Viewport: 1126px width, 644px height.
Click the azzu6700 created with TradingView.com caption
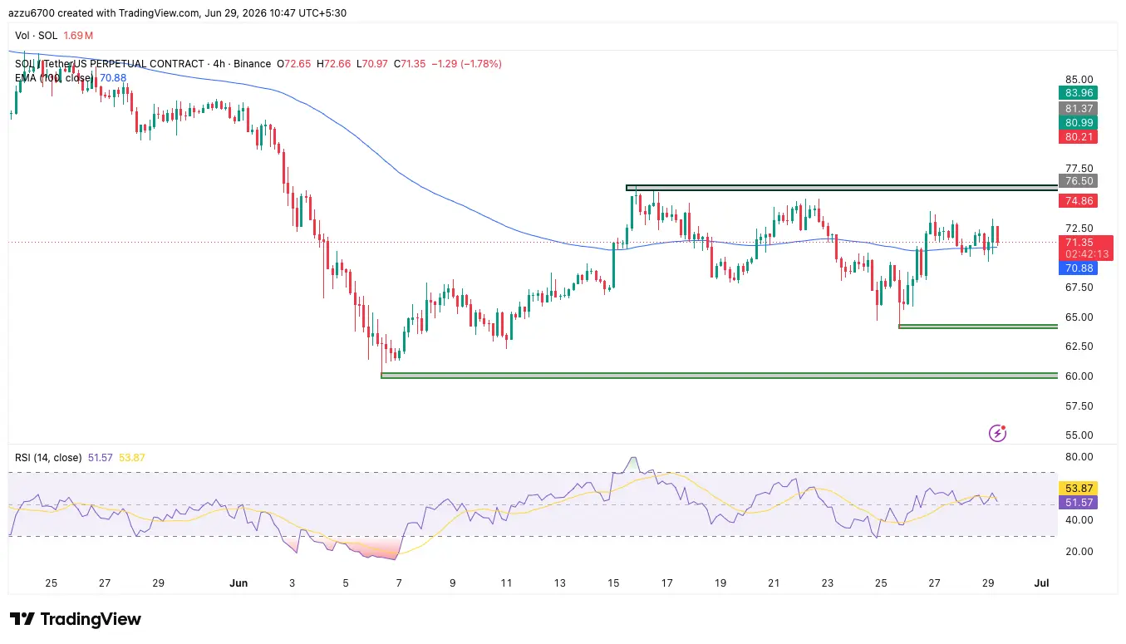pos(178,12)
